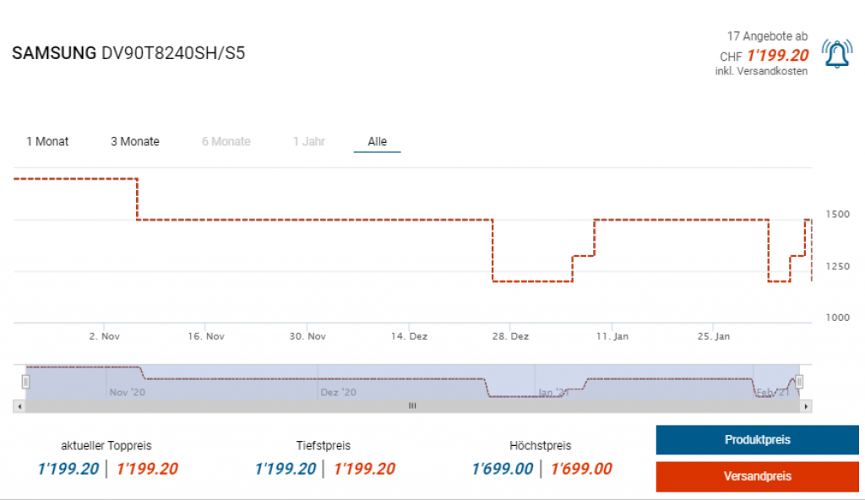
Task: Click the red Höchstpreis value 1'699.00
Action: (581, 469)
